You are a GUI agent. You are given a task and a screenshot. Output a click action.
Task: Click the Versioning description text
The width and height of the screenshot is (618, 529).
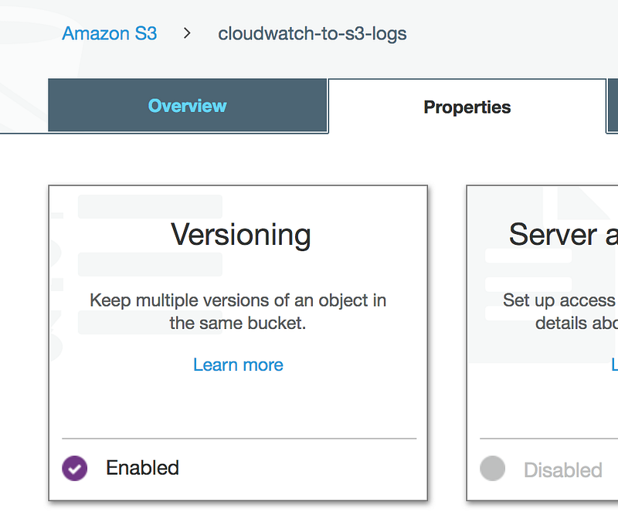click(238, 311)
